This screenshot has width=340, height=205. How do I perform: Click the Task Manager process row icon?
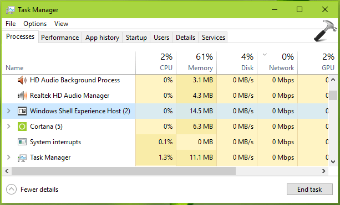pyautogui.click(x=22, y=158)
